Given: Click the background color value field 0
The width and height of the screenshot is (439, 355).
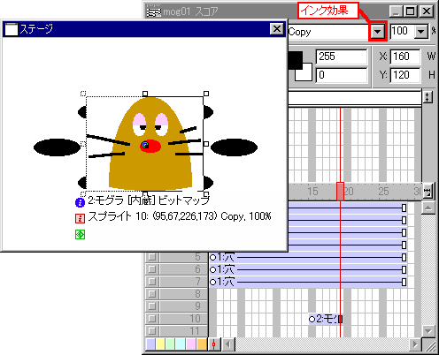Looking at the screenshot, I should (342, 75).
